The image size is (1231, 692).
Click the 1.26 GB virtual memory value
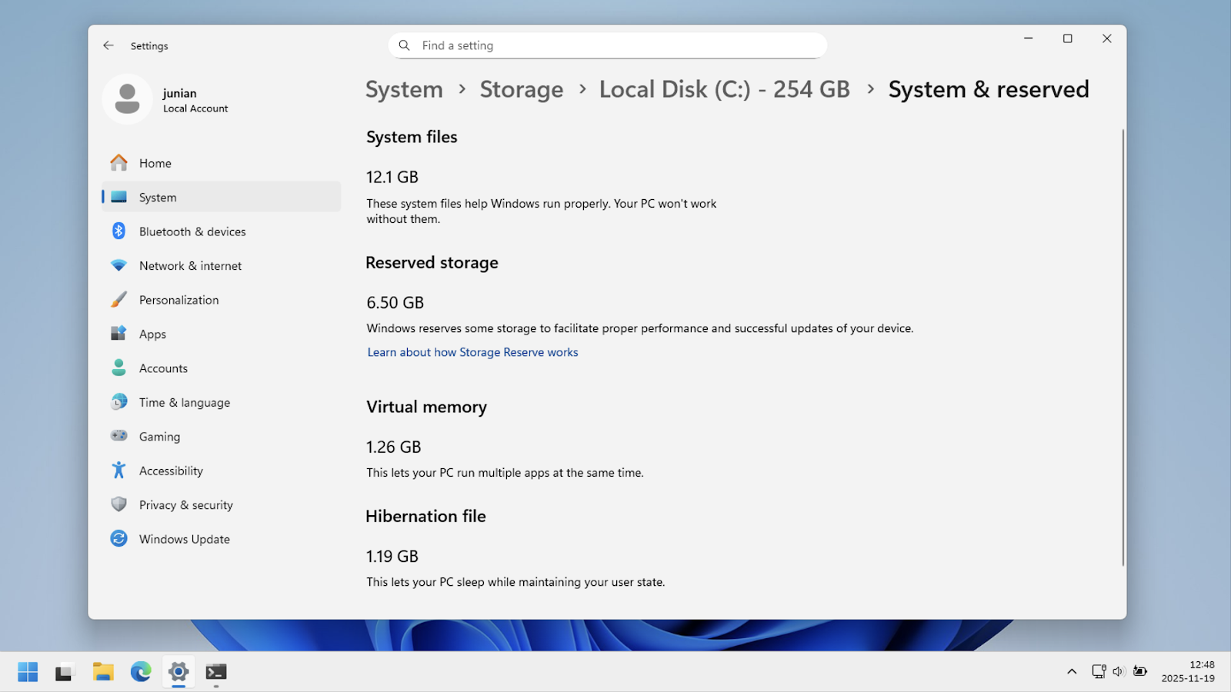tap(394, 447)
